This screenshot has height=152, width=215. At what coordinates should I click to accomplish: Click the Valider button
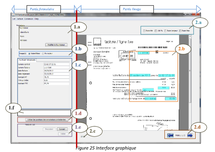[x=63, y=134]
